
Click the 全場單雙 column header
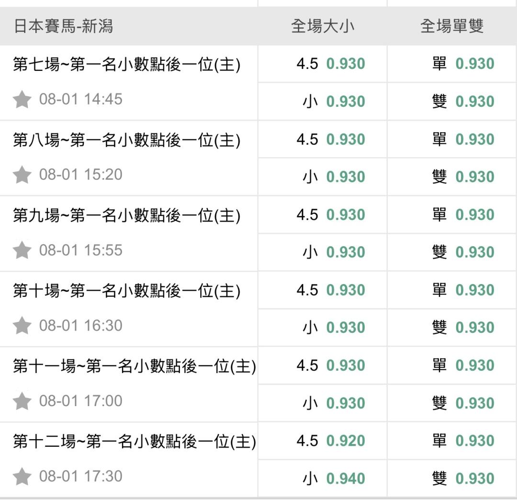click(452, 26)
